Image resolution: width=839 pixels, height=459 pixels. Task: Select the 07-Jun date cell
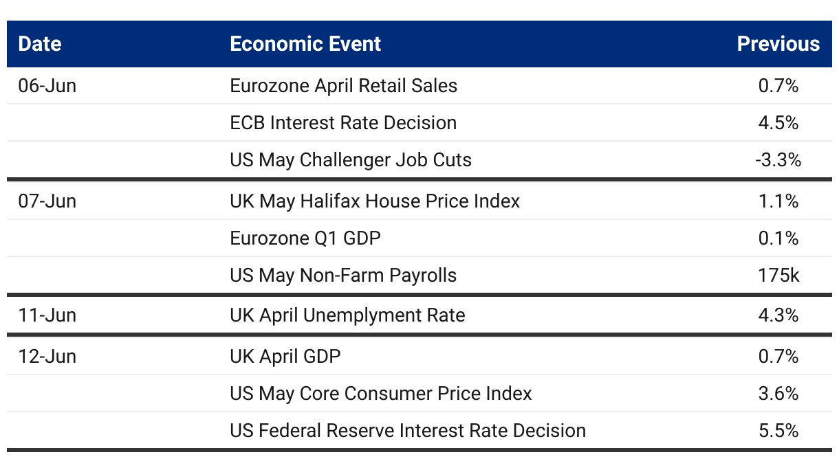pos(47,201)
